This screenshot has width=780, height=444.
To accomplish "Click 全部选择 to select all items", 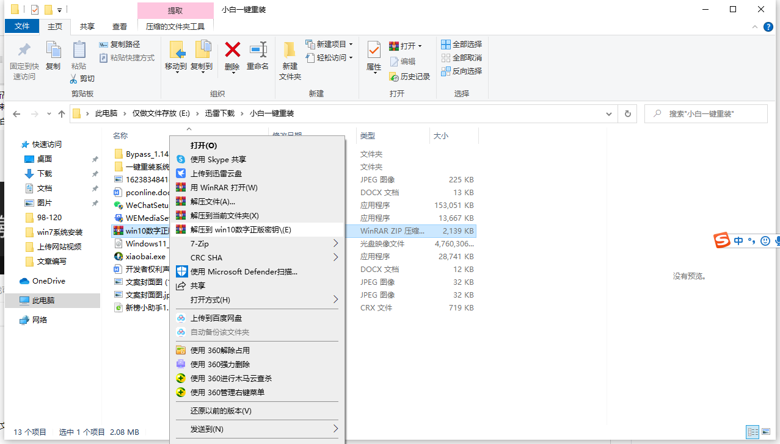I will tap(461, 44).
